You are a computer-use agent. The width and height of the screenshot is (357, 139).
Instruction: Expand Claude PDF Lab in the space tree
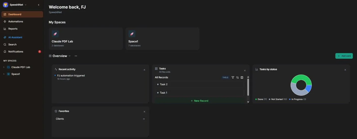click(4, 67)
